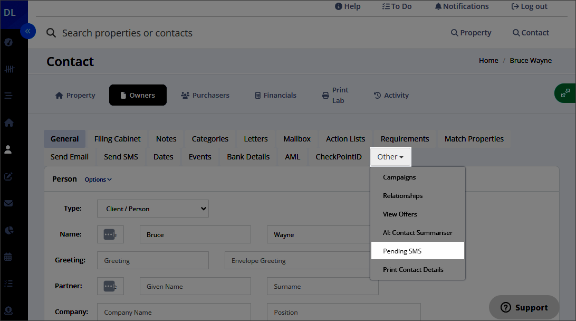Open the envelope icon in the left sidebar
576x321 pixels.
[8, 203]
